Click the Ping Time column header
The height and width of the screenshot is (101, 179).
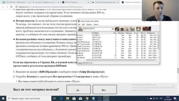click(x=121, y=33)
